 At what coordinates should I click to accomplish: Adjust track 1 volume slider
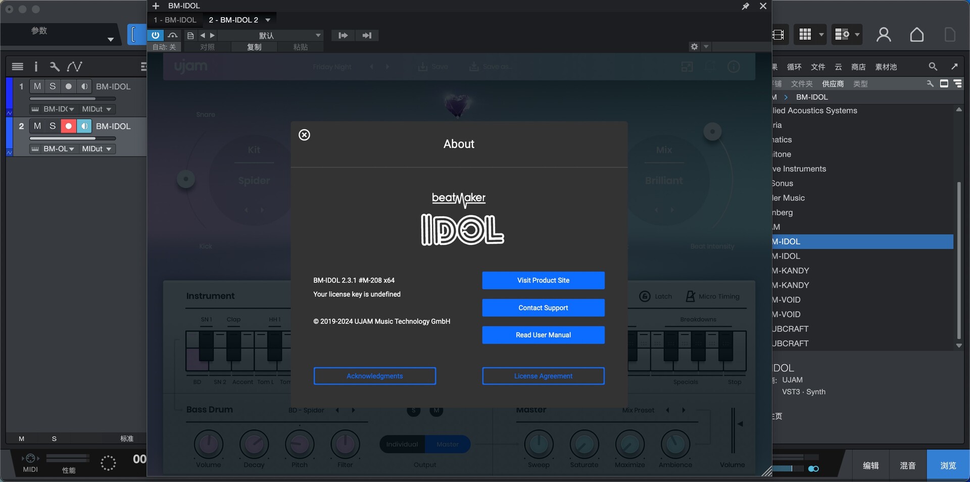click(x=73, y=98)
